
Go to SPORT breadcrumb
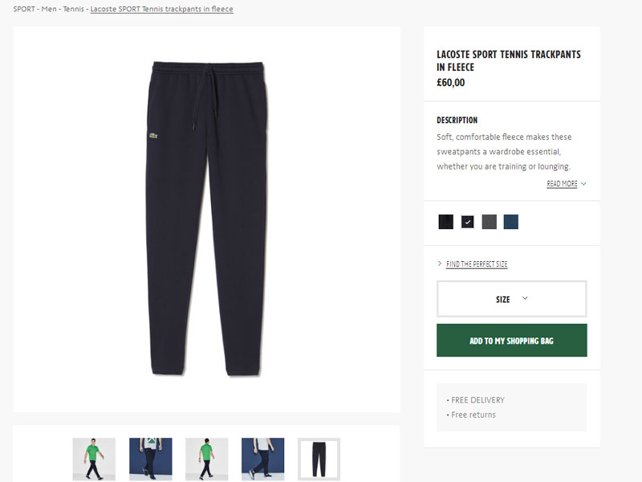(24, 9)
